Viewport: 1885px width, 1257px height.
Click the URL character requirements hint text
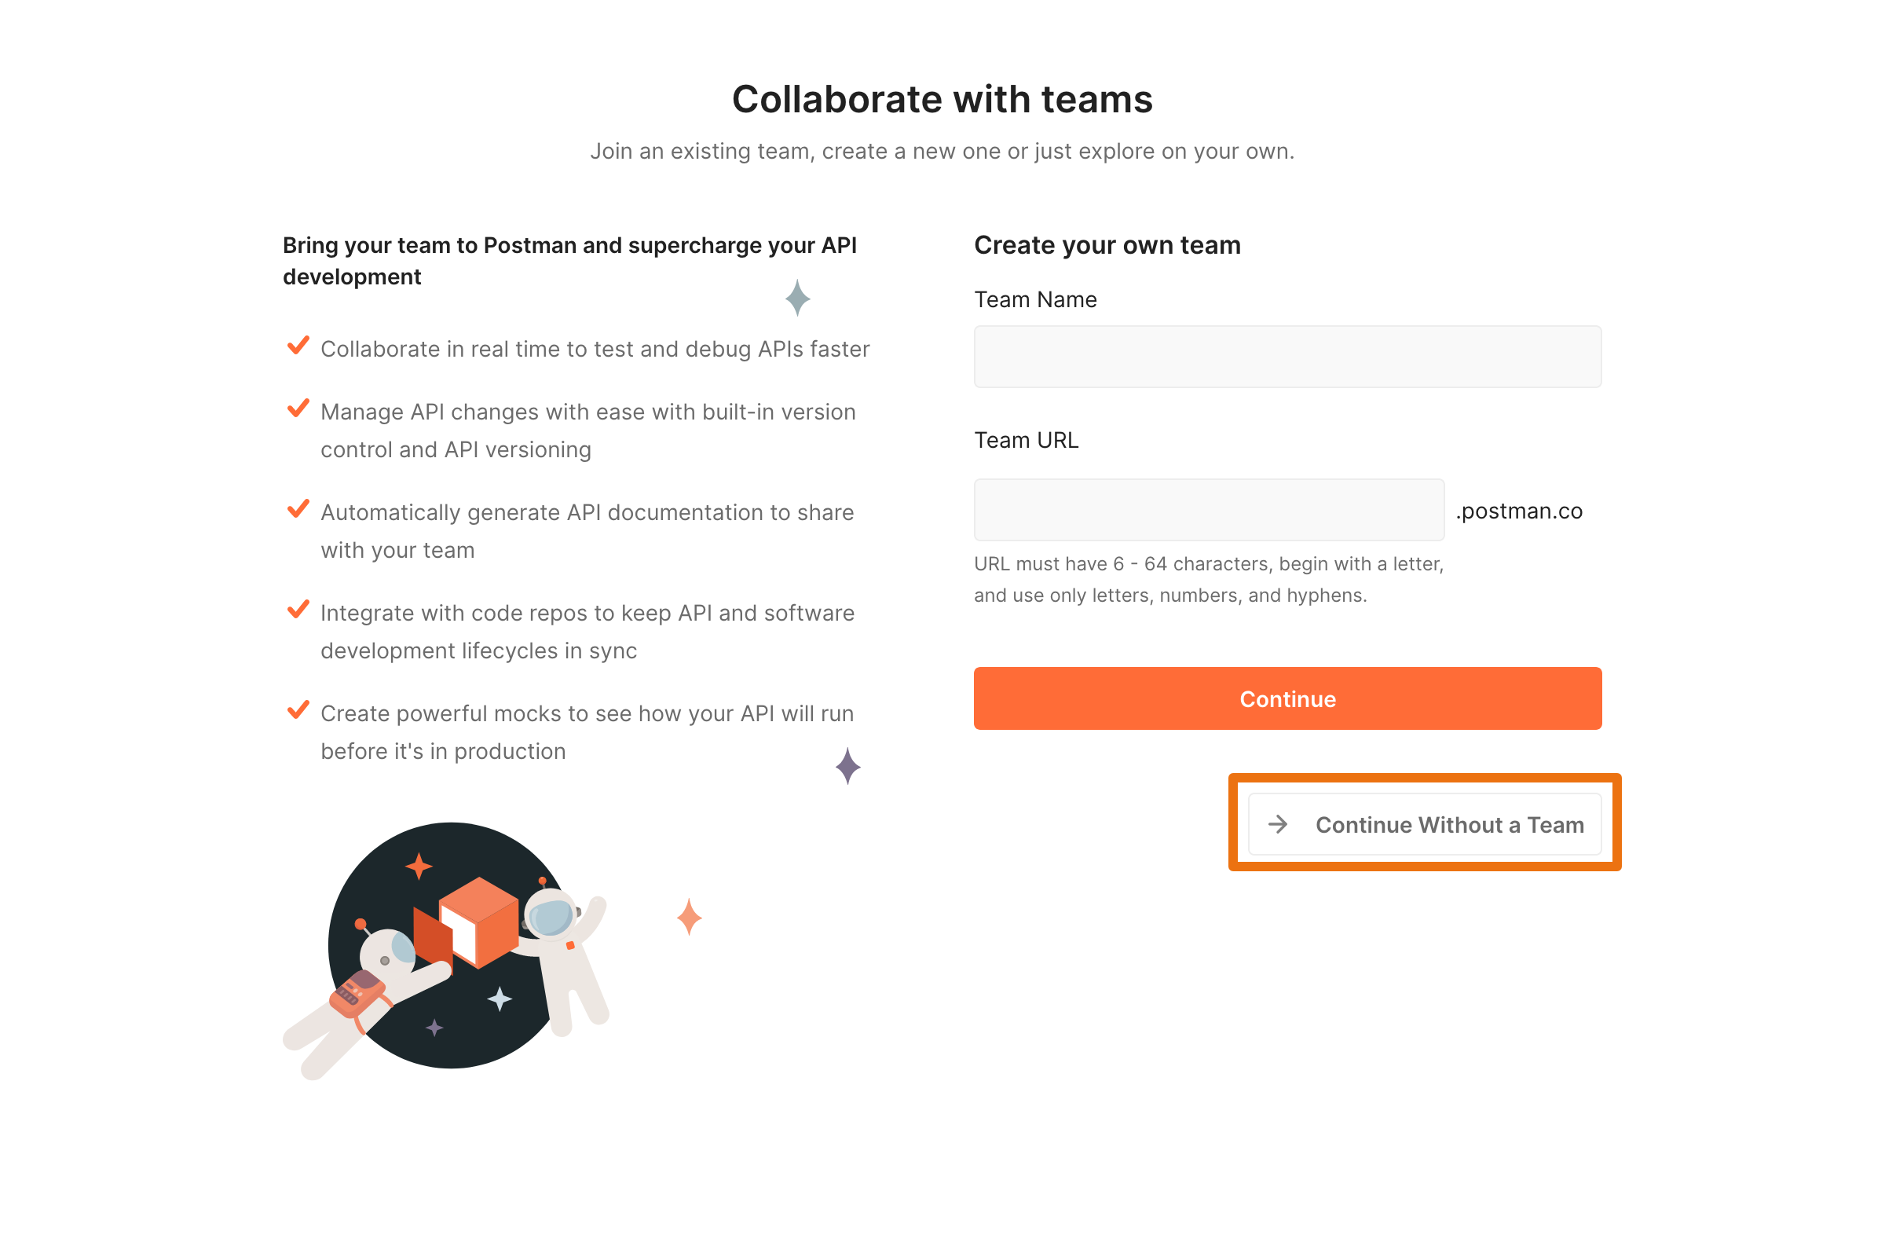[1209, 579]
